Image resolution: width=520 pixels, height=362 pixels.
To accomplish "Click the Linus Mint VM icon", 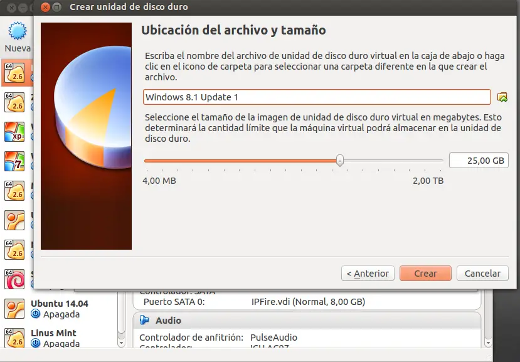I will [14, 338].
